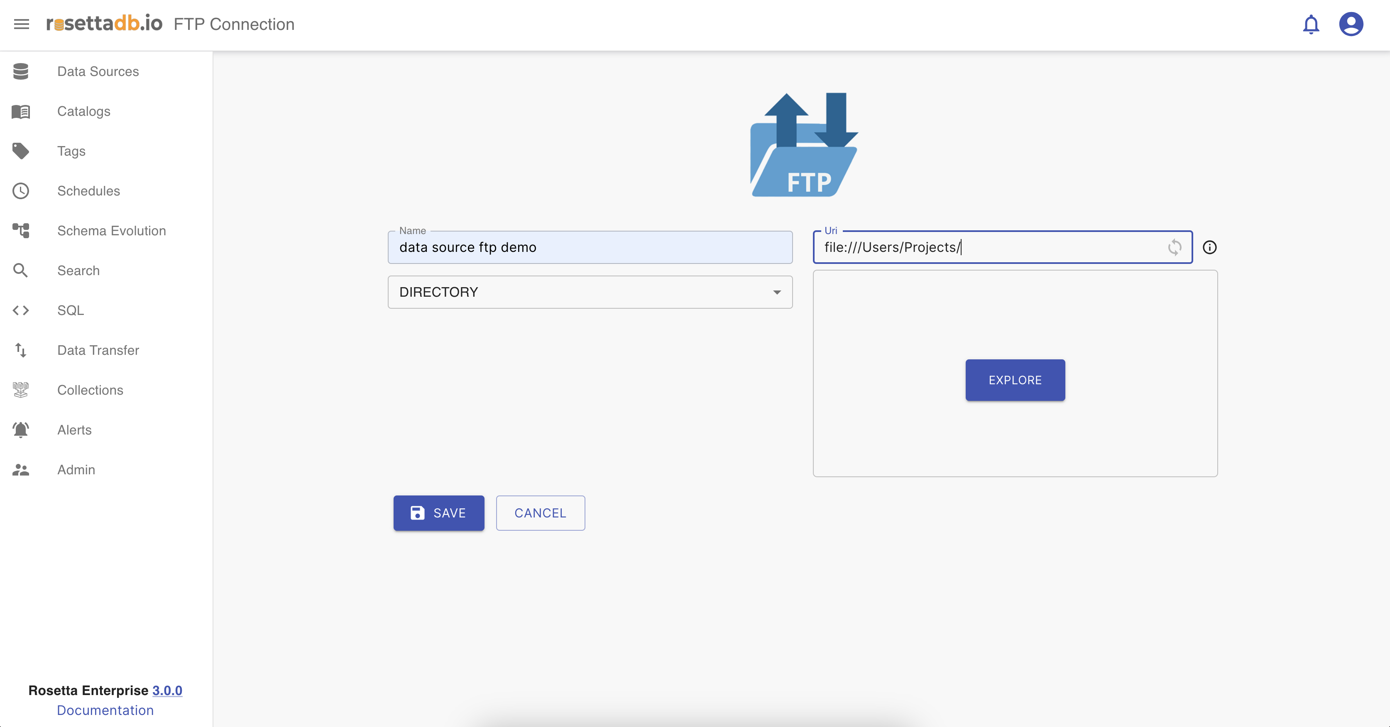This screenshot has width=1390, height=727.
Task: Click the Uri info icon
Action: coord(1210,248)
